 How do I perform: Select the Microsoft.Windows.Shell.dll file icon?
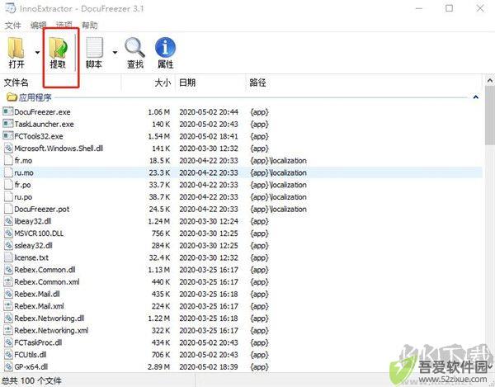point(8,148)
